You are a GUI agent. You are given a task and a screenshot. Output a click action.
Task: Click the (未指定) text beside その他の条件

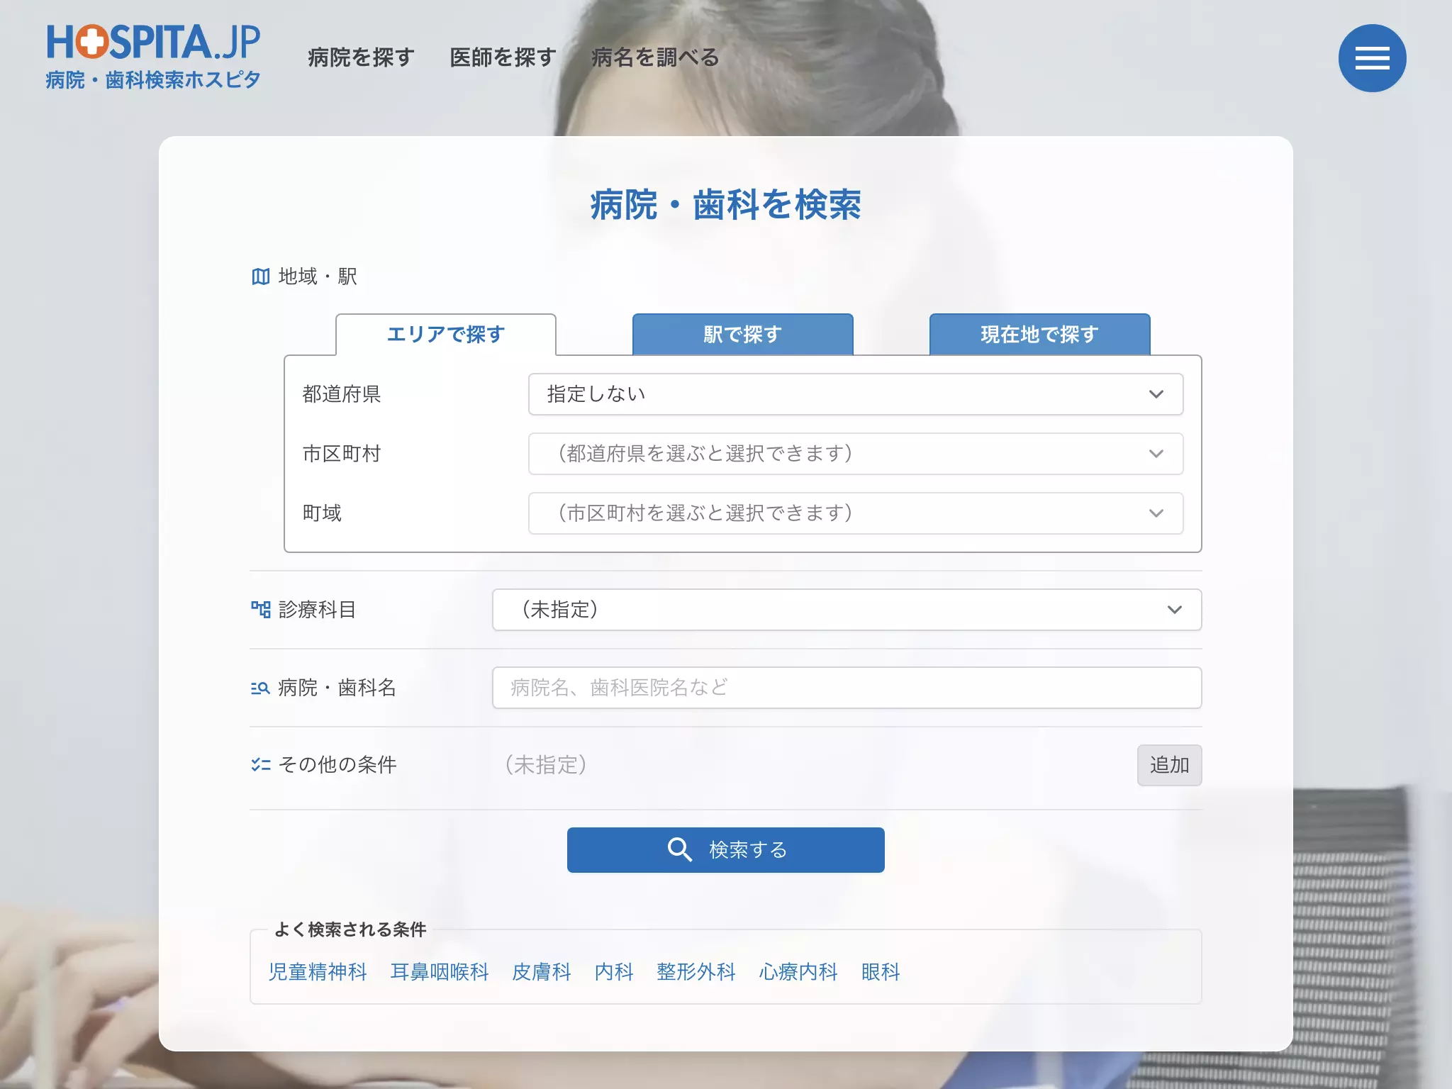coord(546,765)
